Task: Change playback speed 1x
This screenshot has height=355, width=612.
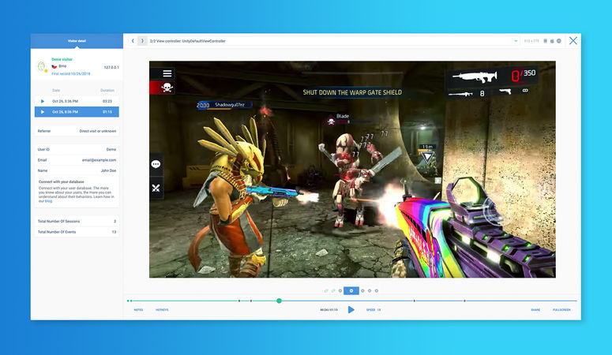Action: pos(374,310)
